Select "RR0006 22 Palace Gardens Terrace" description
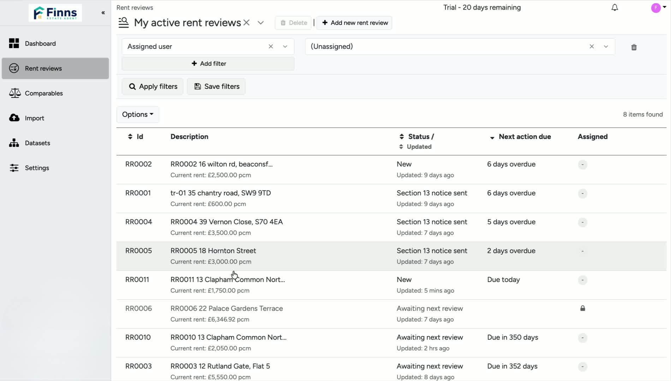 click(227, 308)
